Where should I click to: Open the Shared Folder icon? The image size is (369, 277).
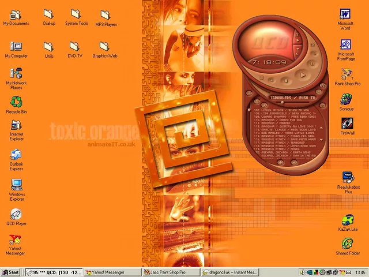click(x=348, y=246)
